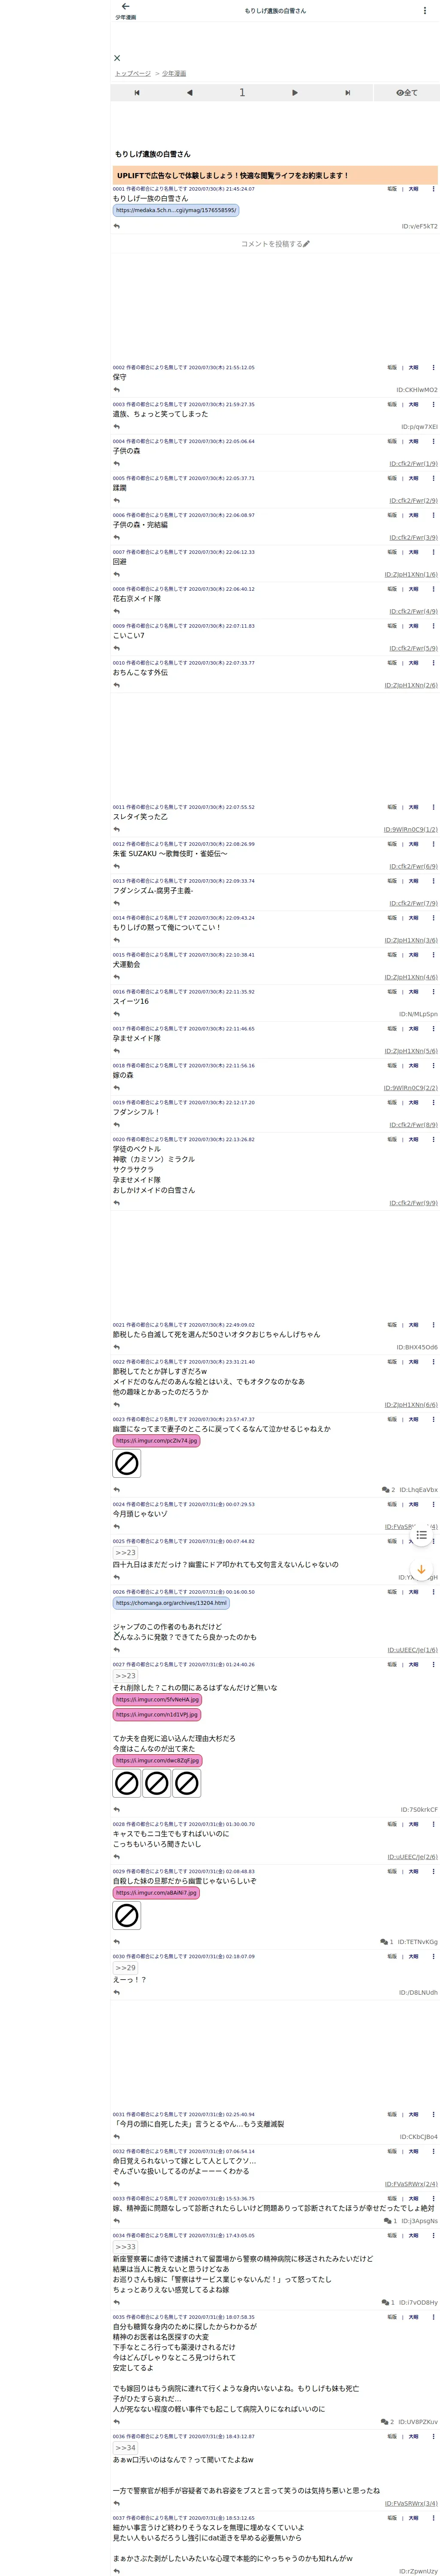The width and height of the screenshot is (440, 2576).
Task: Open the kebab menu for post 0013
Action: click(433, 881)
